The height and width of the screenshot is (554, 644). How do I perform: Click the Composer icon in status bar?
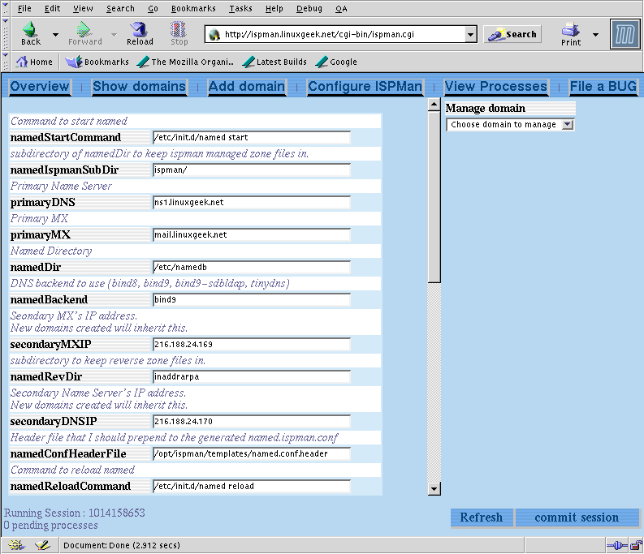click(42, 545)
